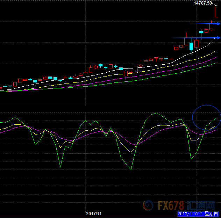Select the small cyan candlestick below the upper arrow
This screenshot has height=218, width=221.
tap(201, 32)
